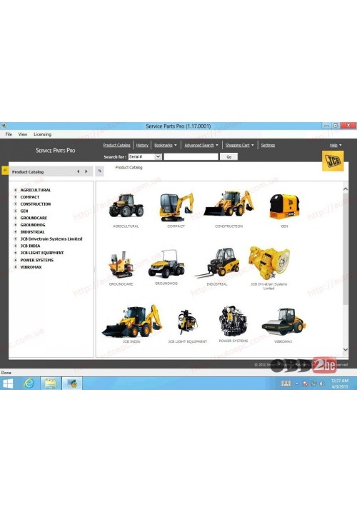Image resolution: width=357 pixels, height=512 pixels.
Task: Open File Explorer from the taskbar
Action: [x=51, y=383]
